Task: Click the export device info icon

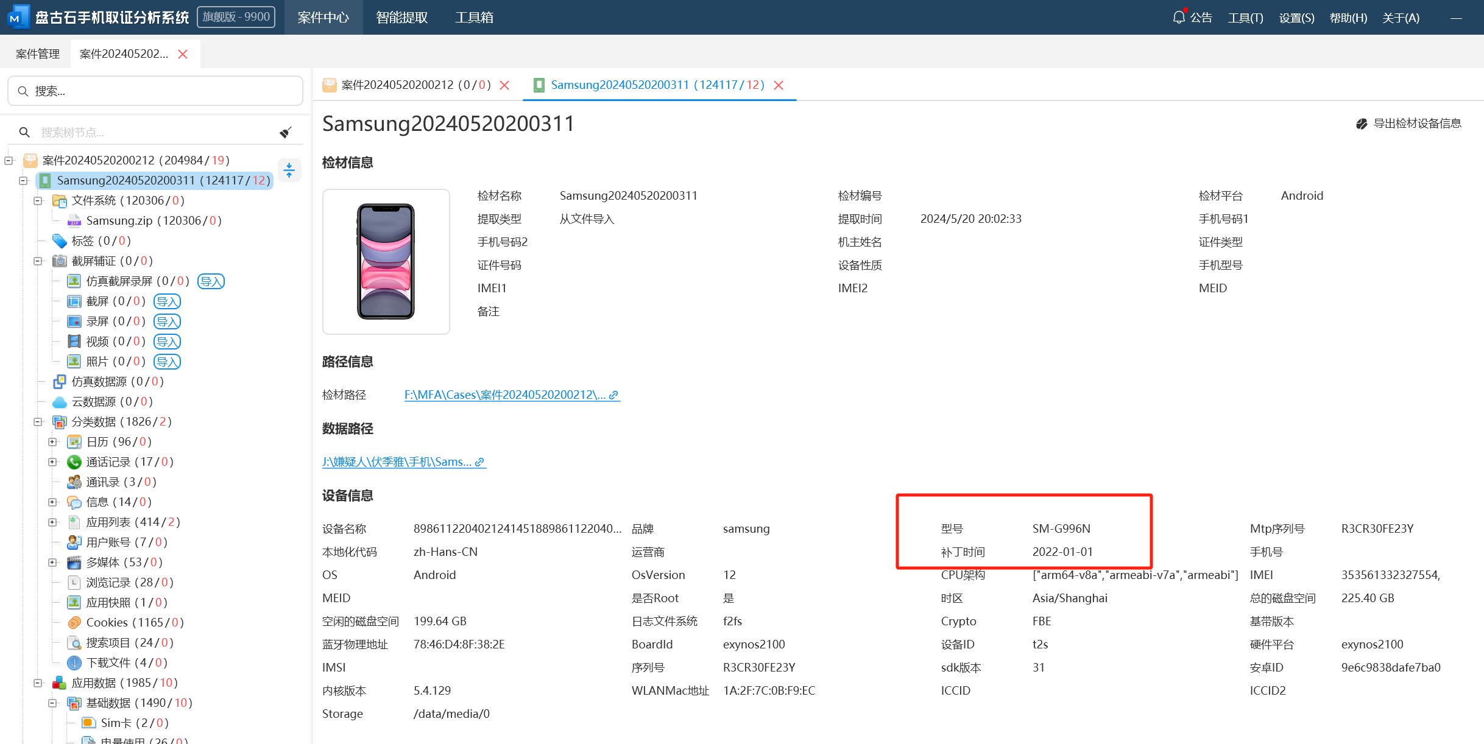Action: [x=1362, y=124]
